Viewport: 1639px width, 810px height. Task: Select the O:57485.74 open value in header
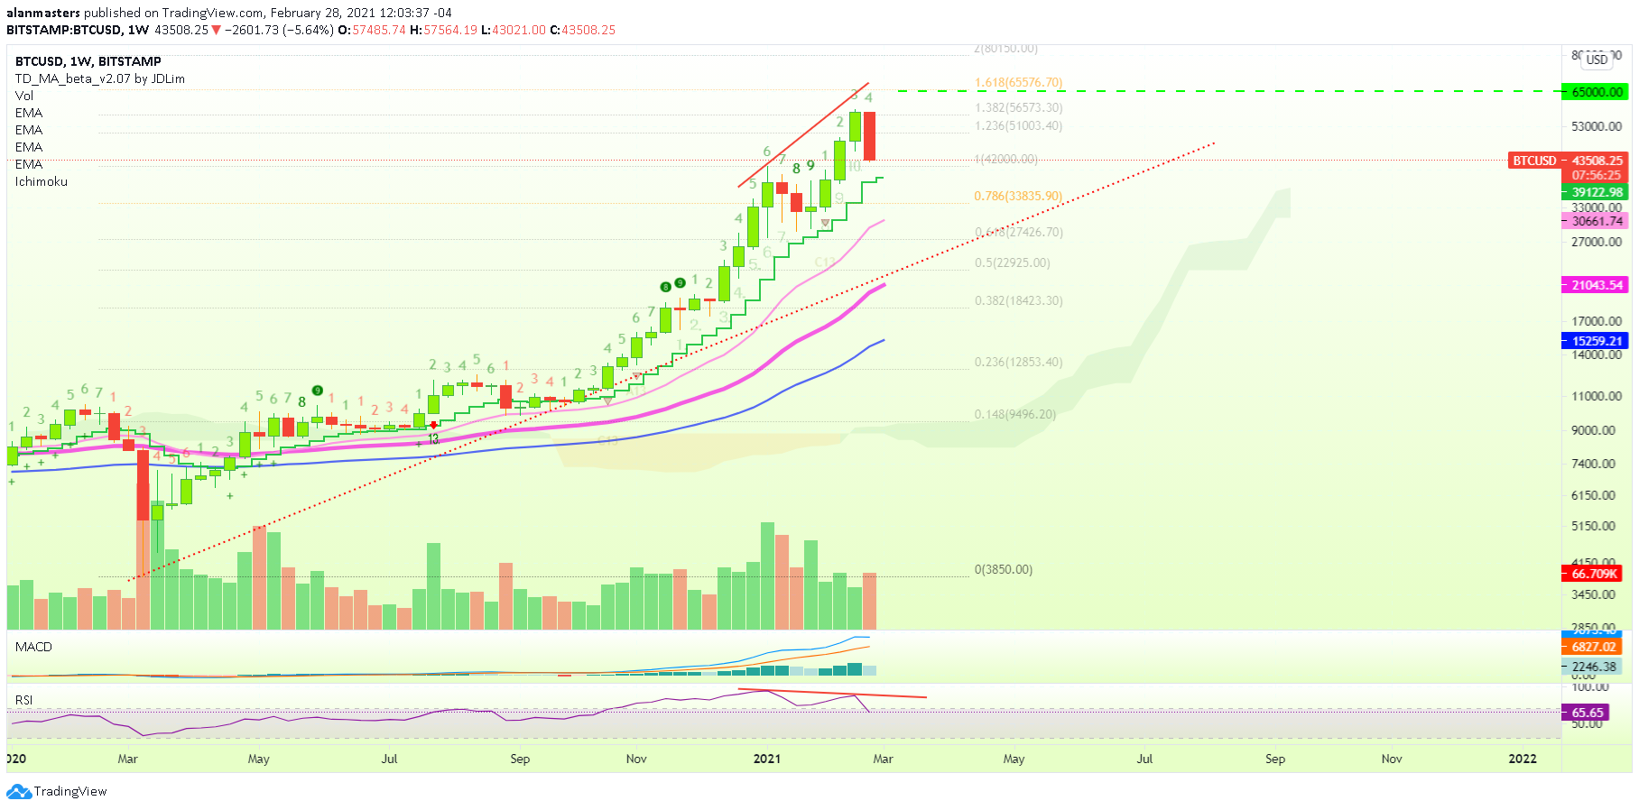372,30
